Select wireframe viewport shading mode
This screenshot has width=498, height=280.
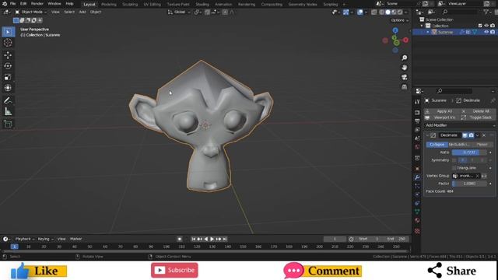[382, 12]
